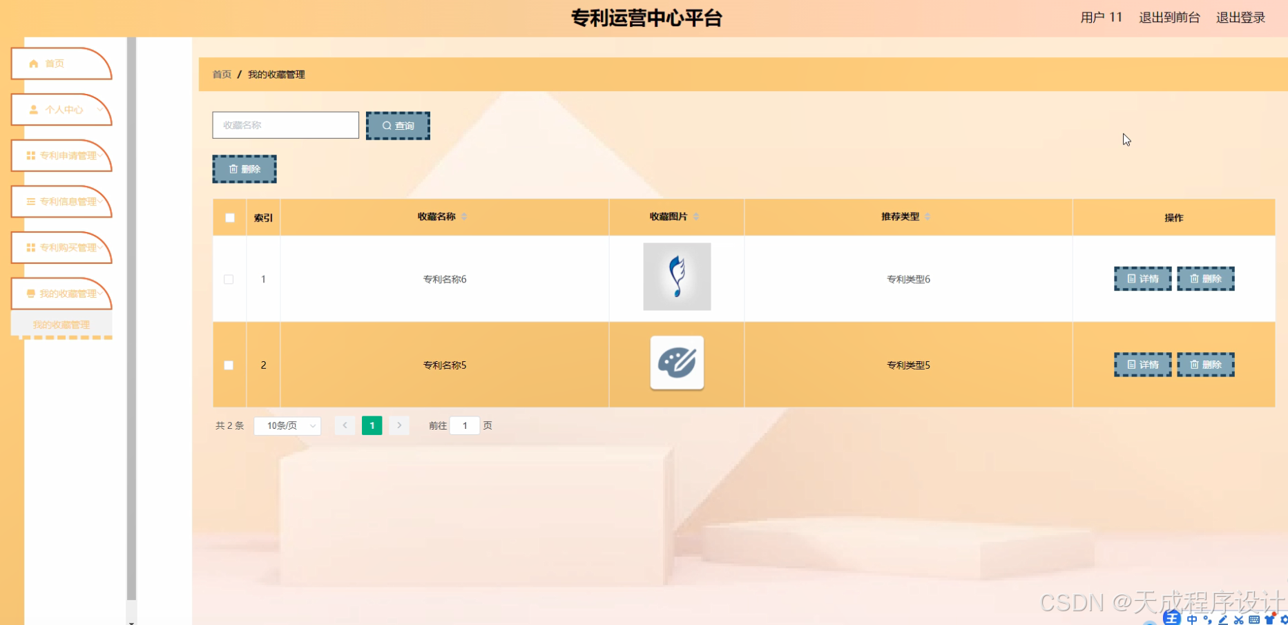Click the list icon on 专利信息管理
Screen dimensions: 1288x625
(29, 201)
